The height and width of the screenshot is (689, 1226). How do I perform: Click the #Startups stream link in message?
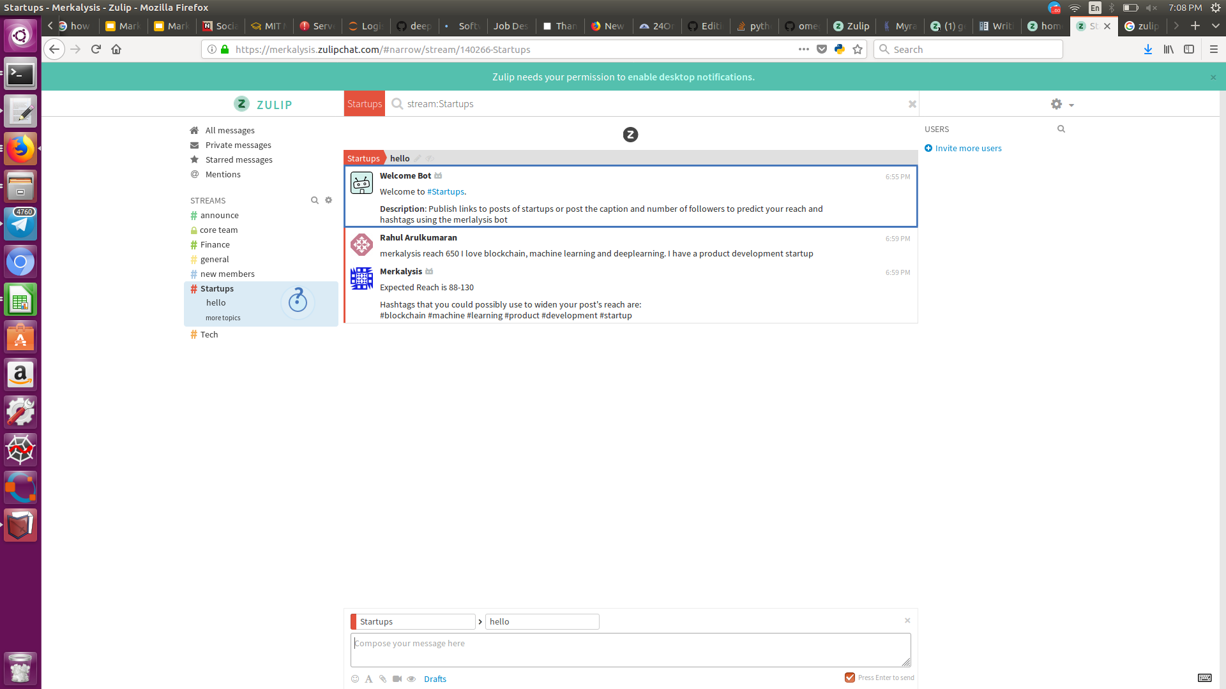pos(446,191)
